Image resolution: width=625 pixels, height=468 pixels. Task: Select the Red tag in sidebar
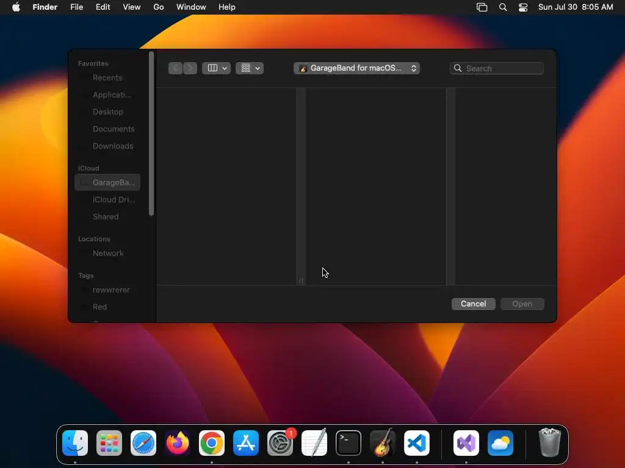point(107,307)
